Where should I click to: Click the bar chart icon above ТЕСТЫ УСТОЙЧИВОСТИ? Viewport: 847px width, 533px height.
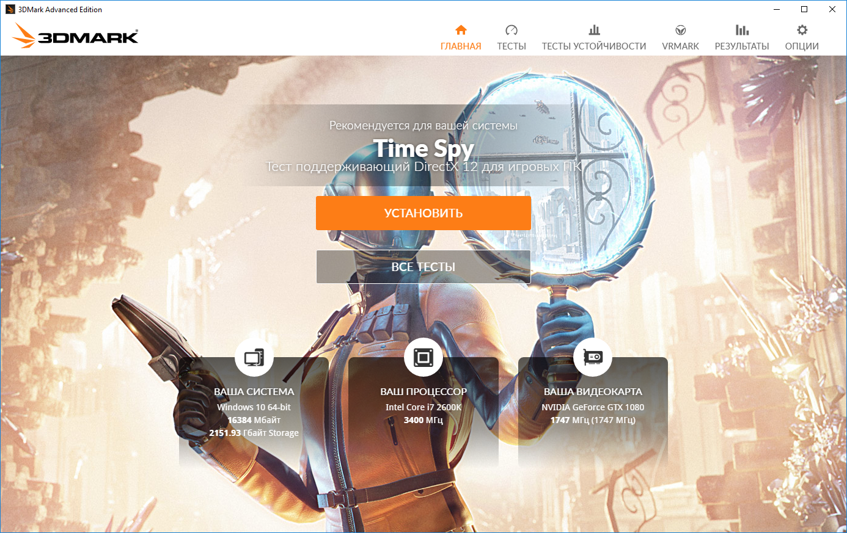(x=594, y=30)
